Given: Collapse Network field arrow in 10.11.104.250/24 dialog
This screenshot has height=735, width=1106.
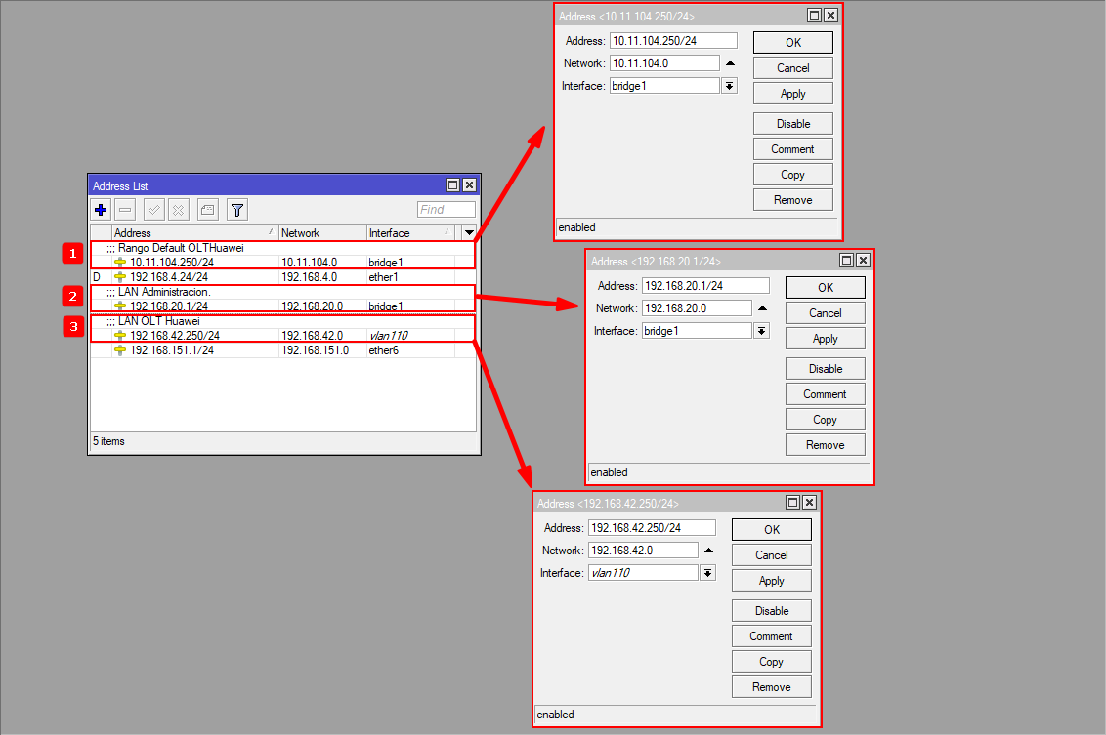Looking at the screenshot, I should click(730, 63).
